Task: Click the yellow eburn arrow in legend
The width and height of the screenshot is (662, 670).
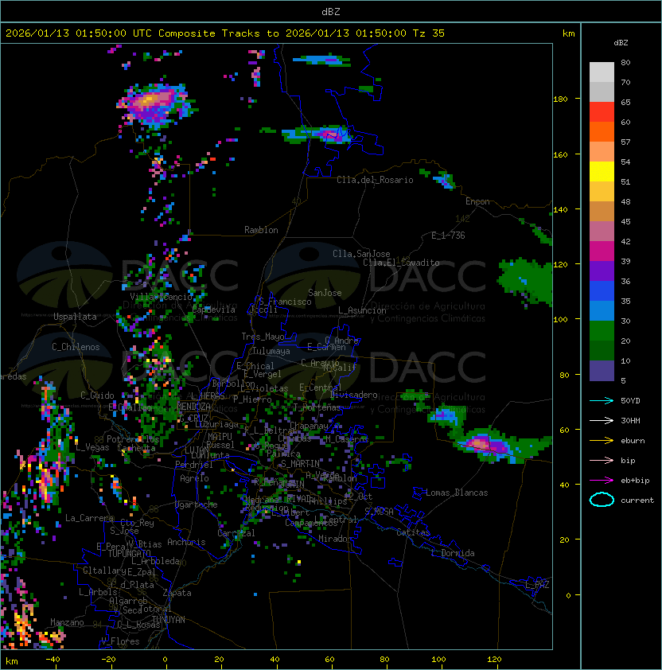Action: pyautogui.click(x=602, y=441)
